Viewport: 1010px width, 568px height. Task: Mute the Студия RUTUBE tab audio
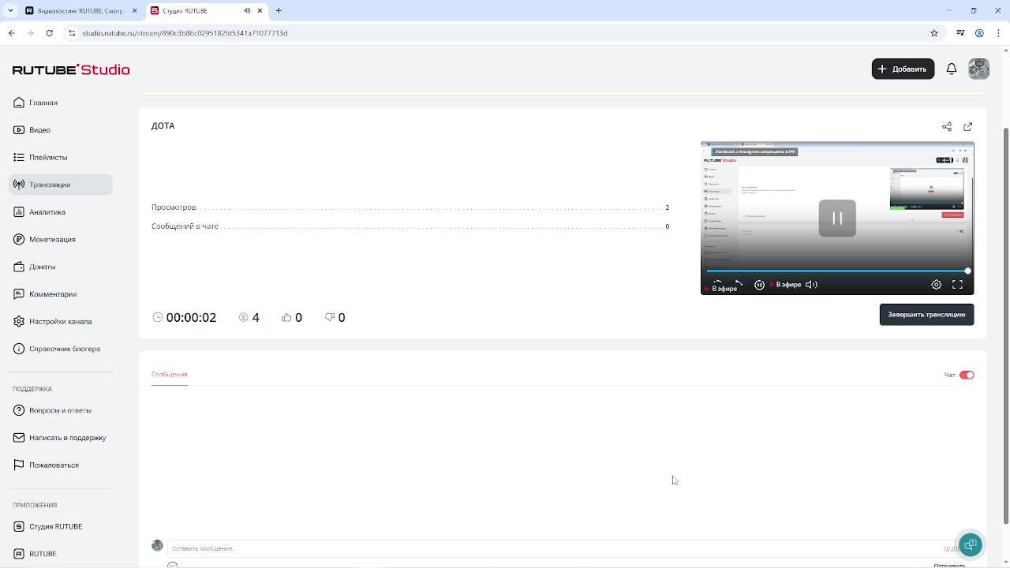247,11
